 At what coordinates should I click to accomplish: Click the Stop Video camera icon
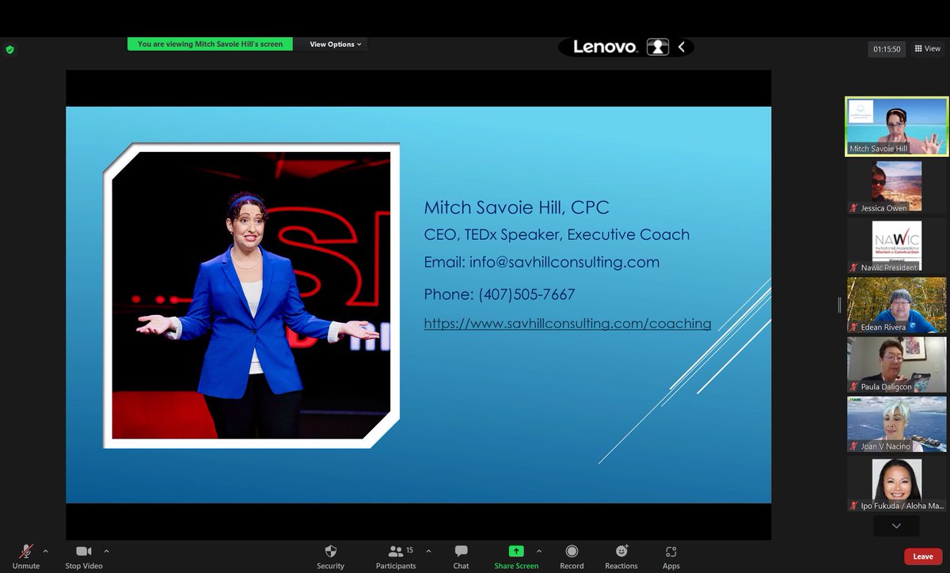(84, 552)
